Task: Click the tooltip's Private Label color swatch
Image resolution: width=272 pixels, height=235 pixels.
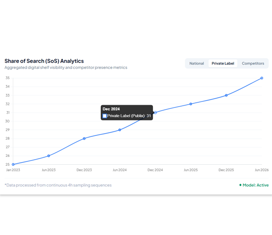Action: 105,116
